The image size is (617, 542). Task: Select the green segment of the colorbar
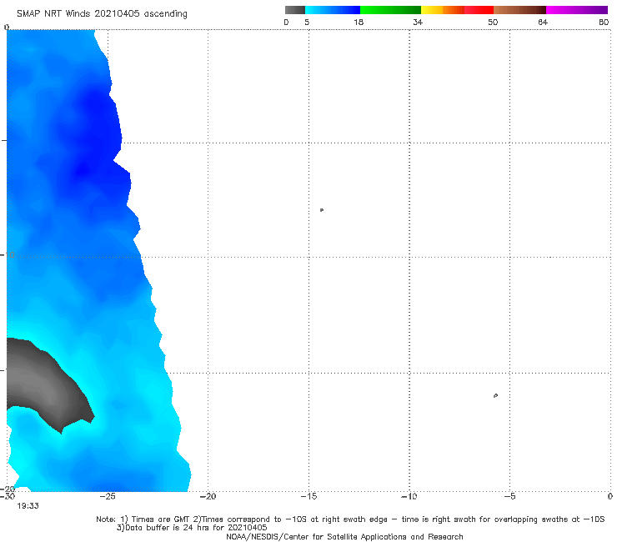tap(391, 10)
